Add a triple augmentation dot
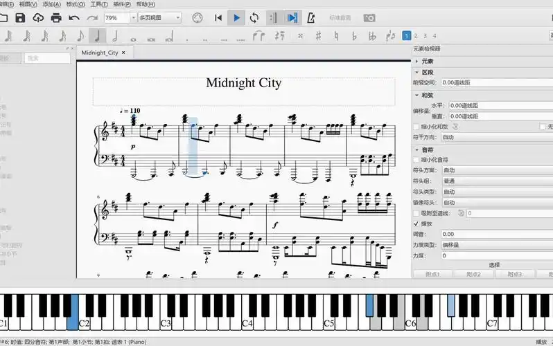Viewport: 553px width, 346px height. pos(224,40)
